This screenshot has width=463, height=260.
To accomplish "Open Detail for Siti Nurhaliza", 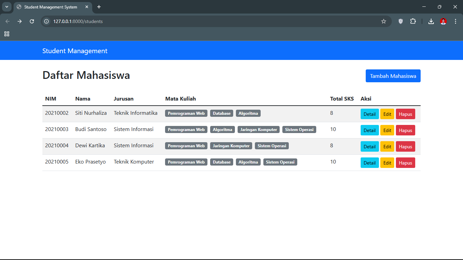I will (x=369, y=114).
